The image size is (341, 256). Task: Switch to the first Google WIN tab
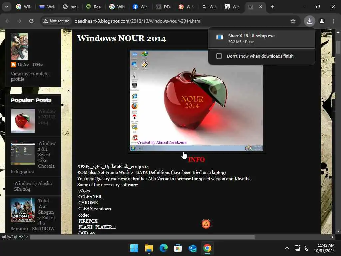(x=24, y=7)
